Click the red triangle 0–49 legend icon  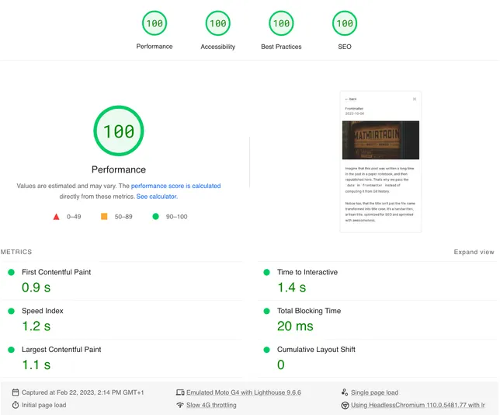tap(56, 217)
